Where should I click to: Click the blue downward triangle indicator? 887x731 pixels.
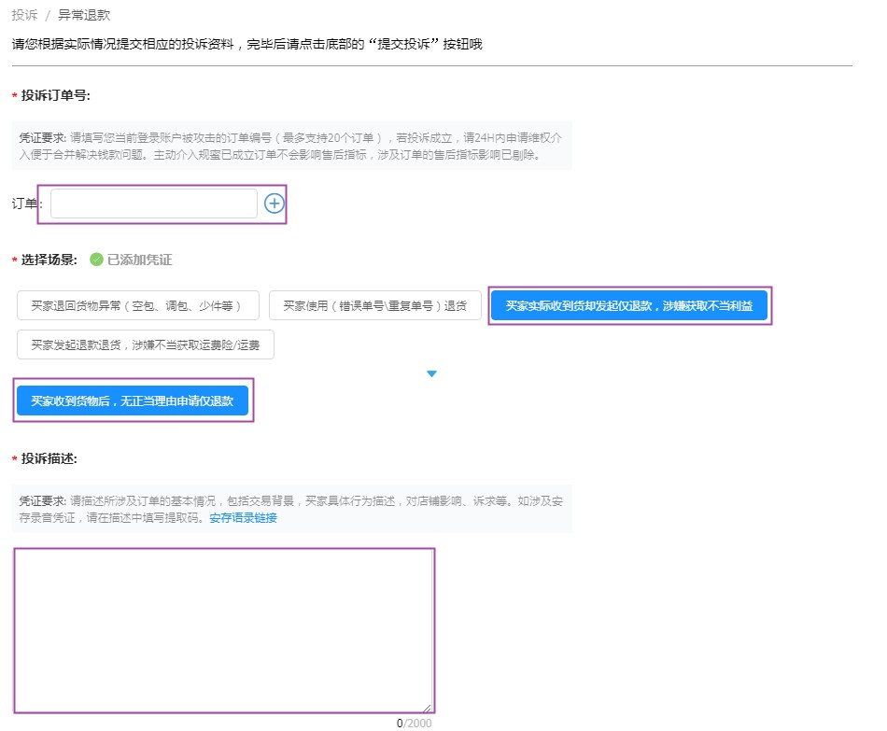[x=431, y=373]
